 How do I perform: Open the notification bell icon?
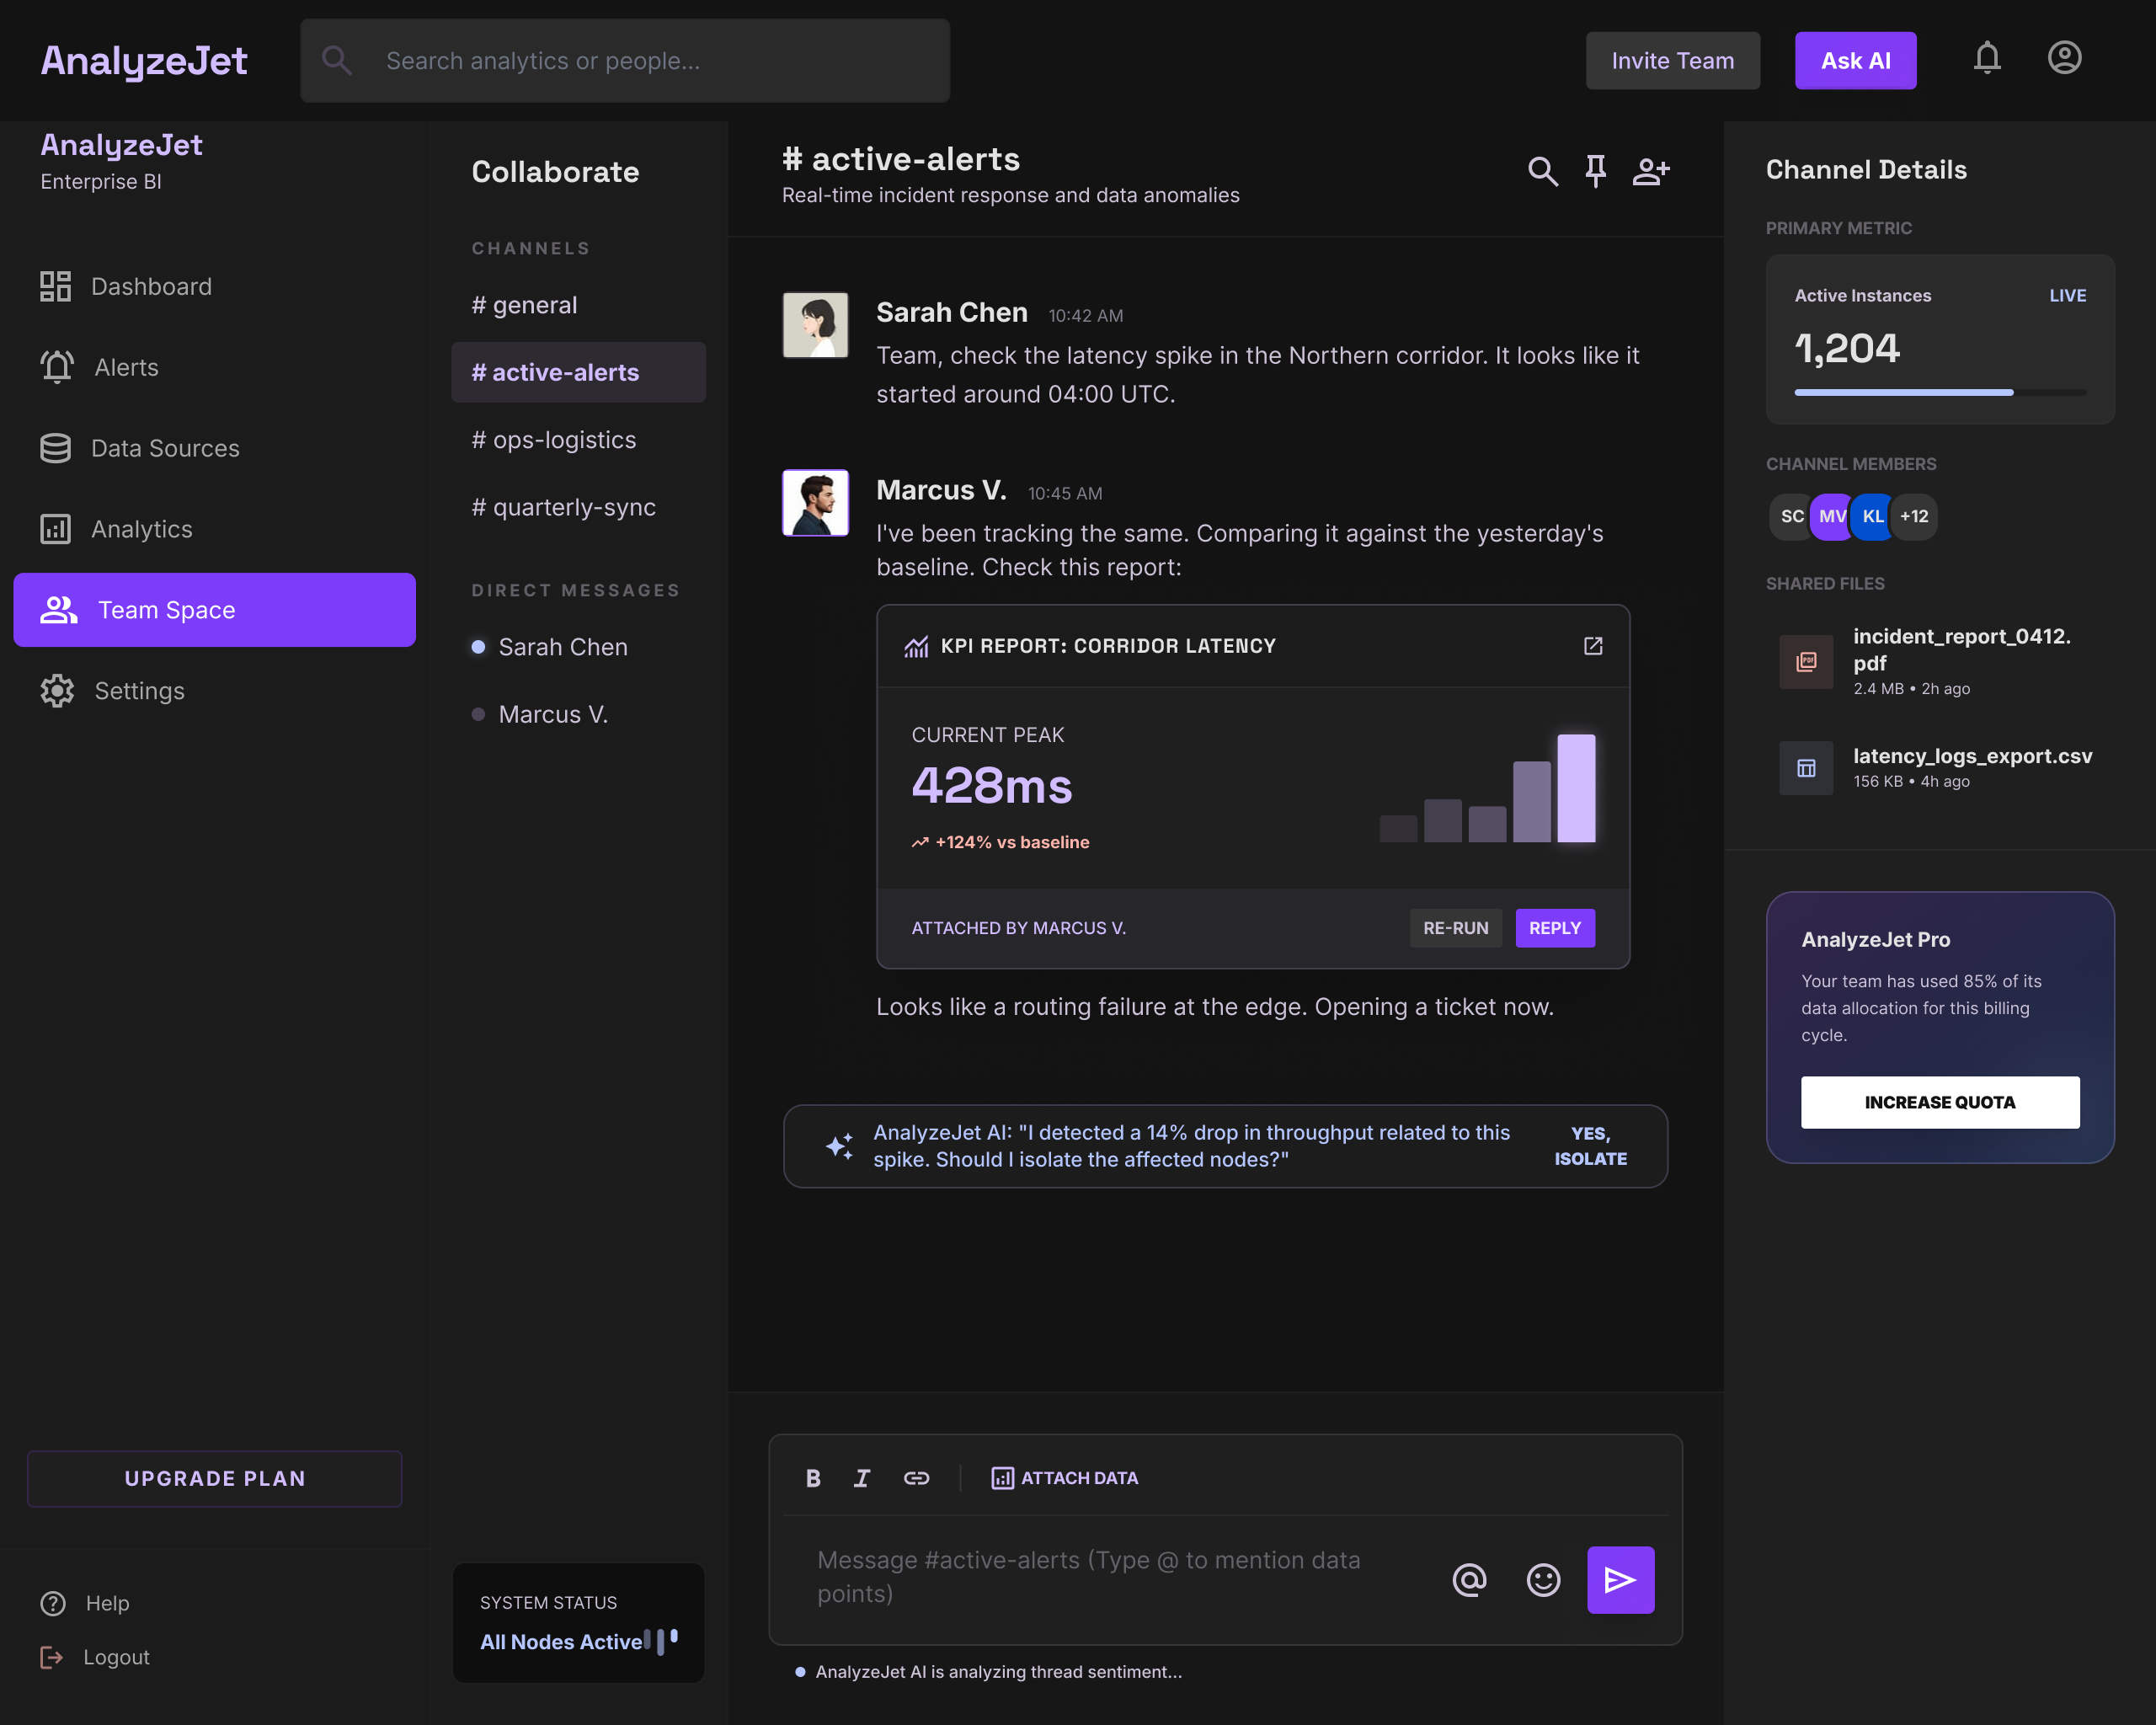tap(1987, 59)
